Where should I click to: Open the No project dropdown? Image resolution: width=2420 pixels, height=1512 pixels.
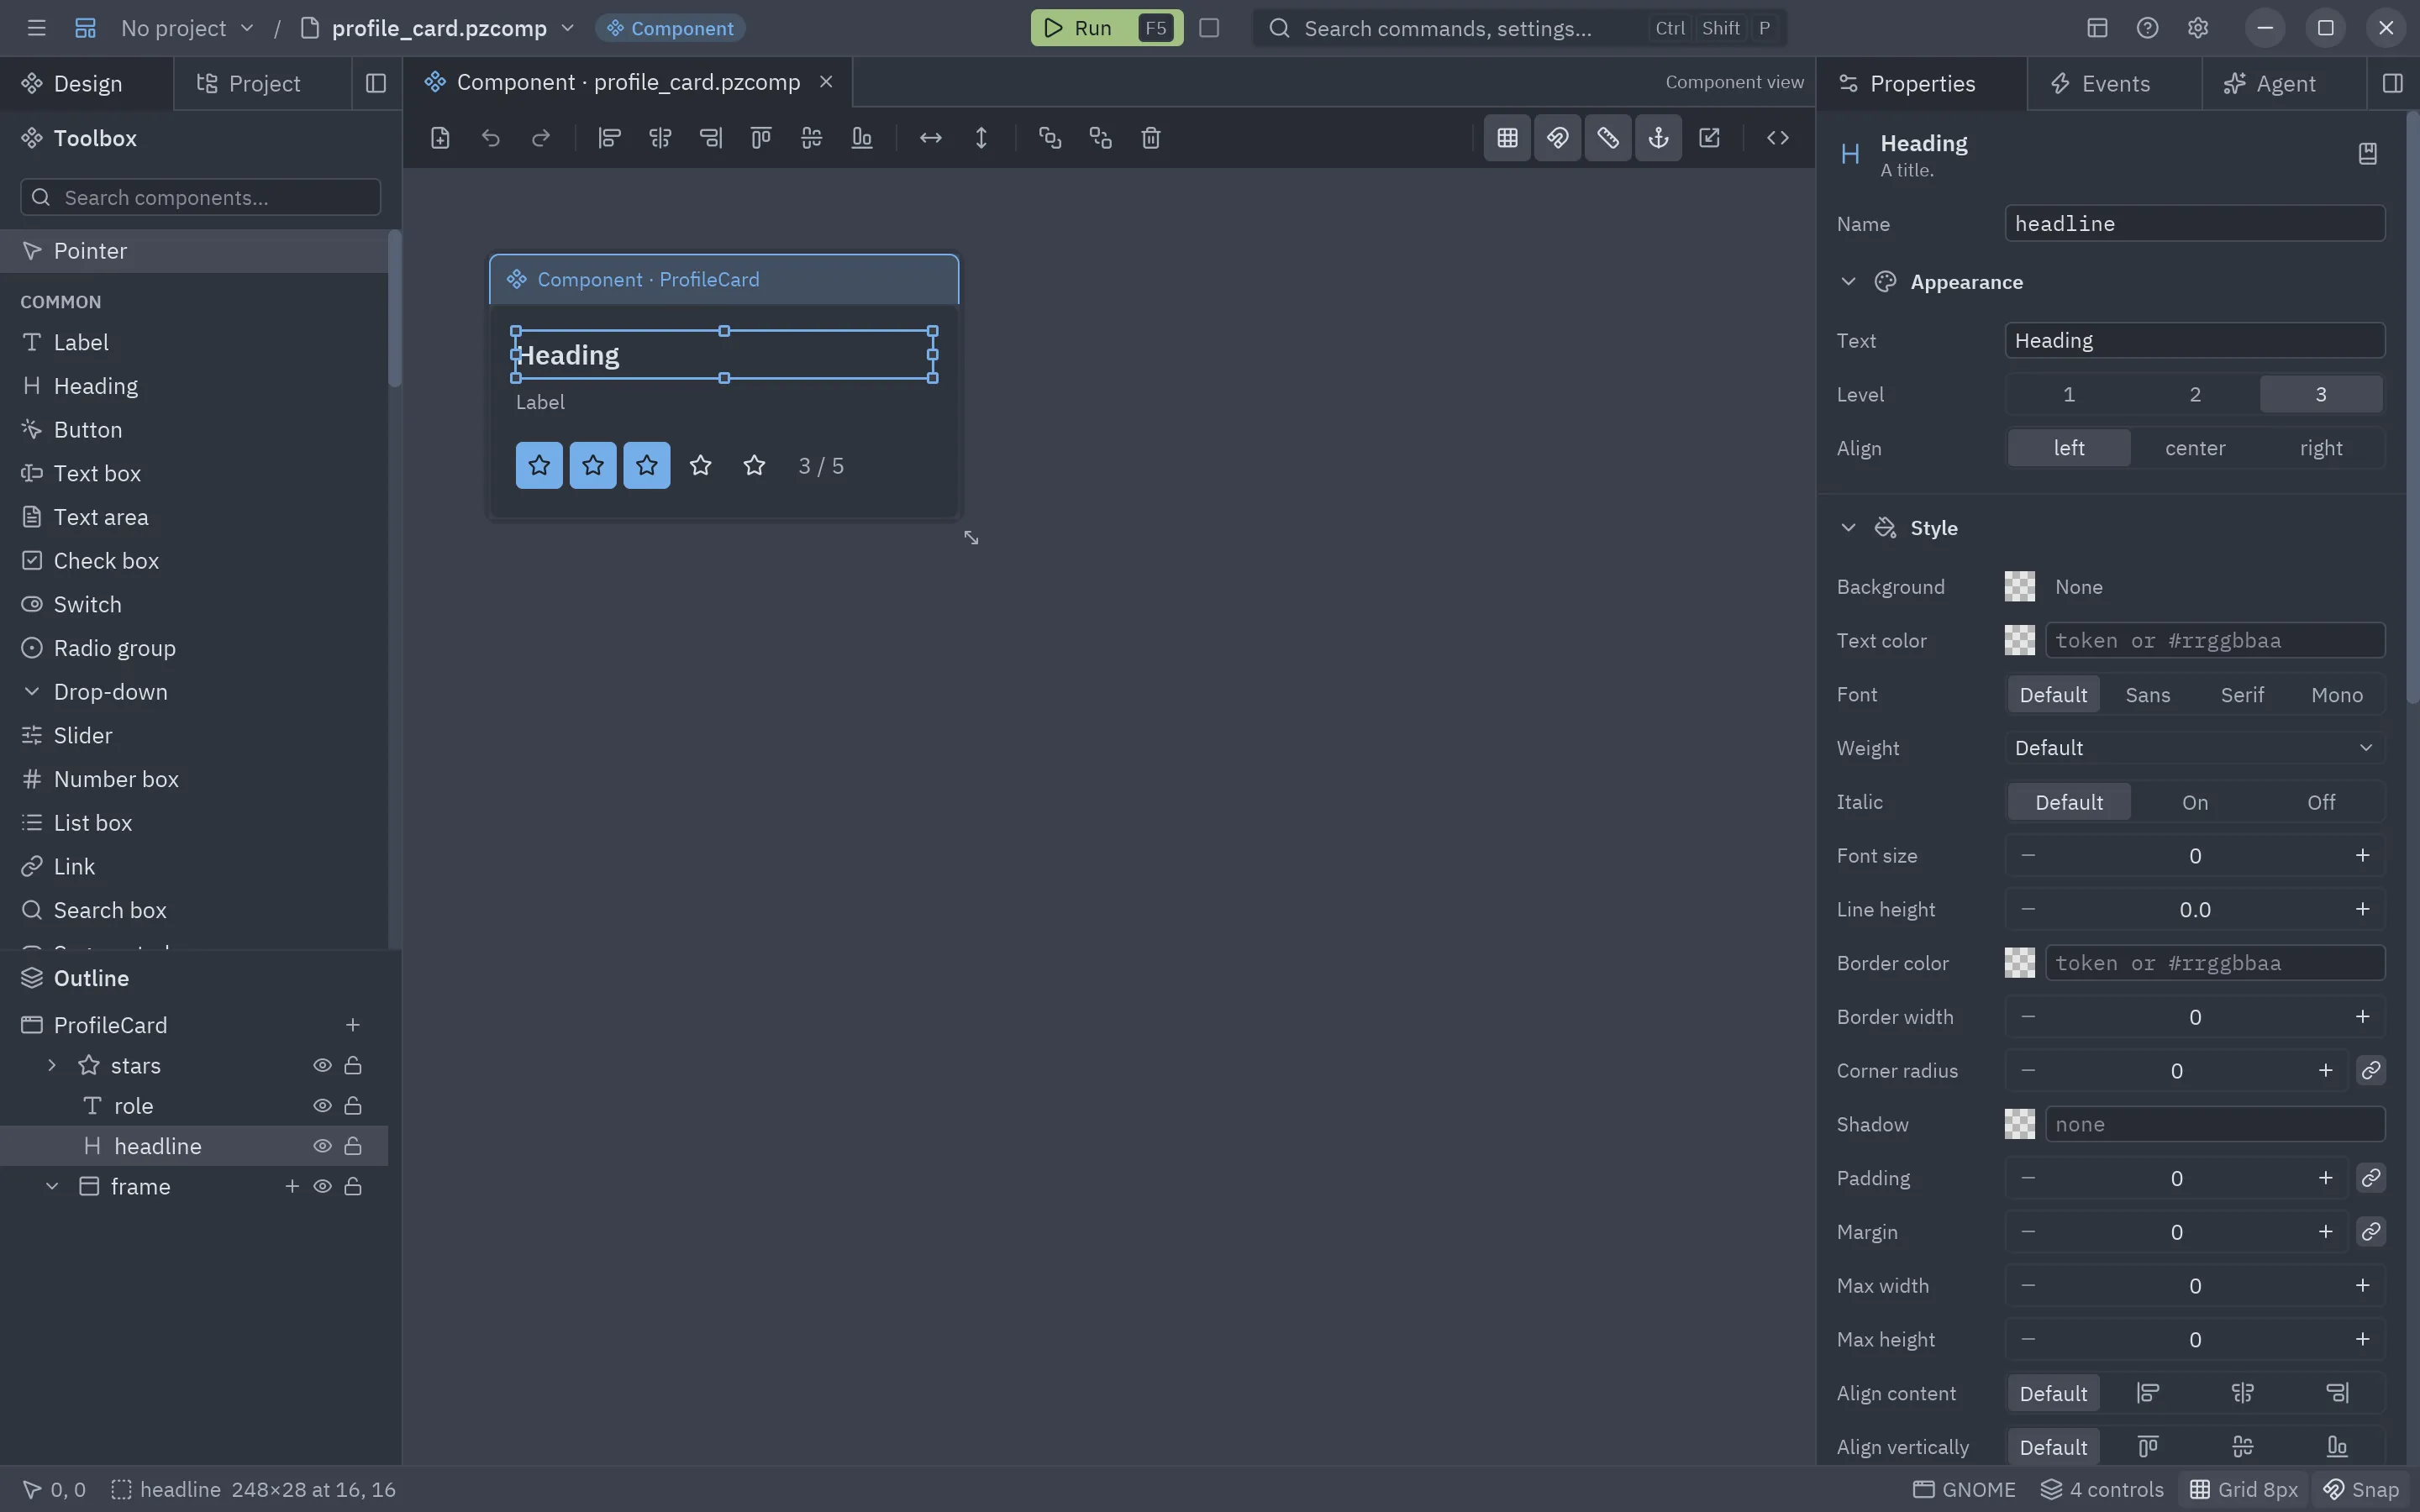pyautogui.click(x=188, y=28)
